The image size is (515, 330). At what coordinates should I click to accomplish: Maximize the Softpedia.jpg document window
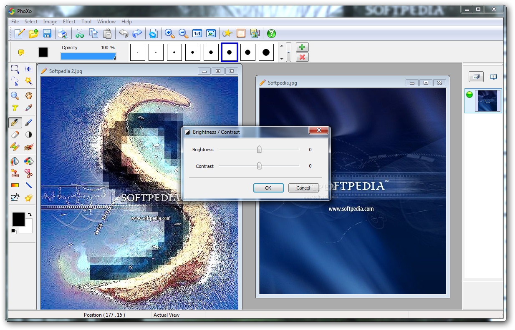point(426,83)
